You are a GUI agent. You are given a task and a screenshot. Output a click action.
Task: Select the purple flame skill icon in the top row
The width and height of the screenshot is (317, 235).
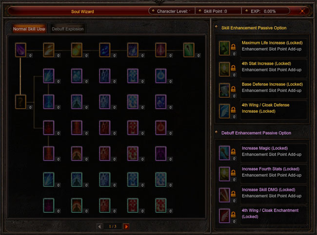point(20,50)
